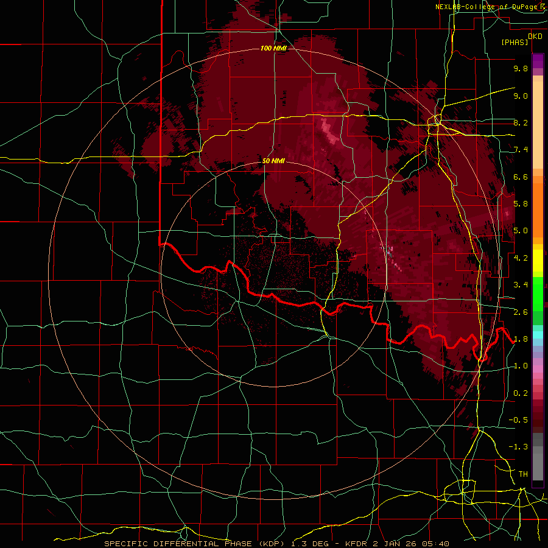The width and height of the screenshot is (548, 548).
Task: Click the 0.2 value on the color scale
Action: click(521, 393)
